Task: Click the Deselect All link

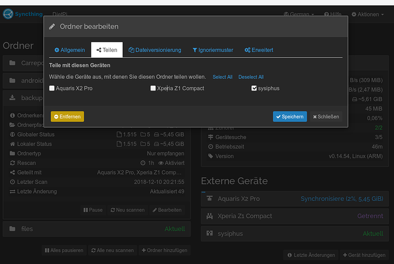Action: click(x=251, y=77)
